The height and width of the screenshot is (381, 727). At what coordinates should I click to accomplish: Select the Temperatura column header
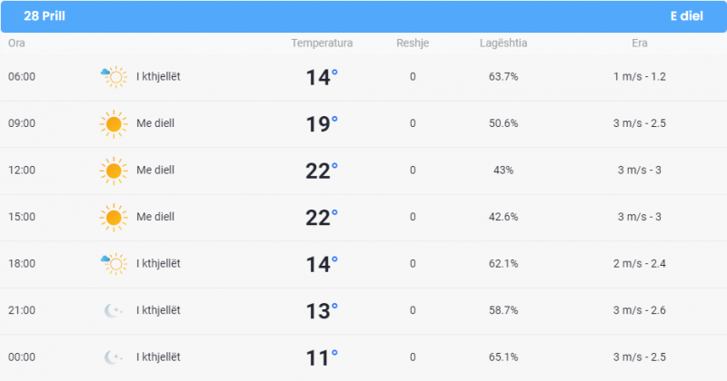pos(322,43)
